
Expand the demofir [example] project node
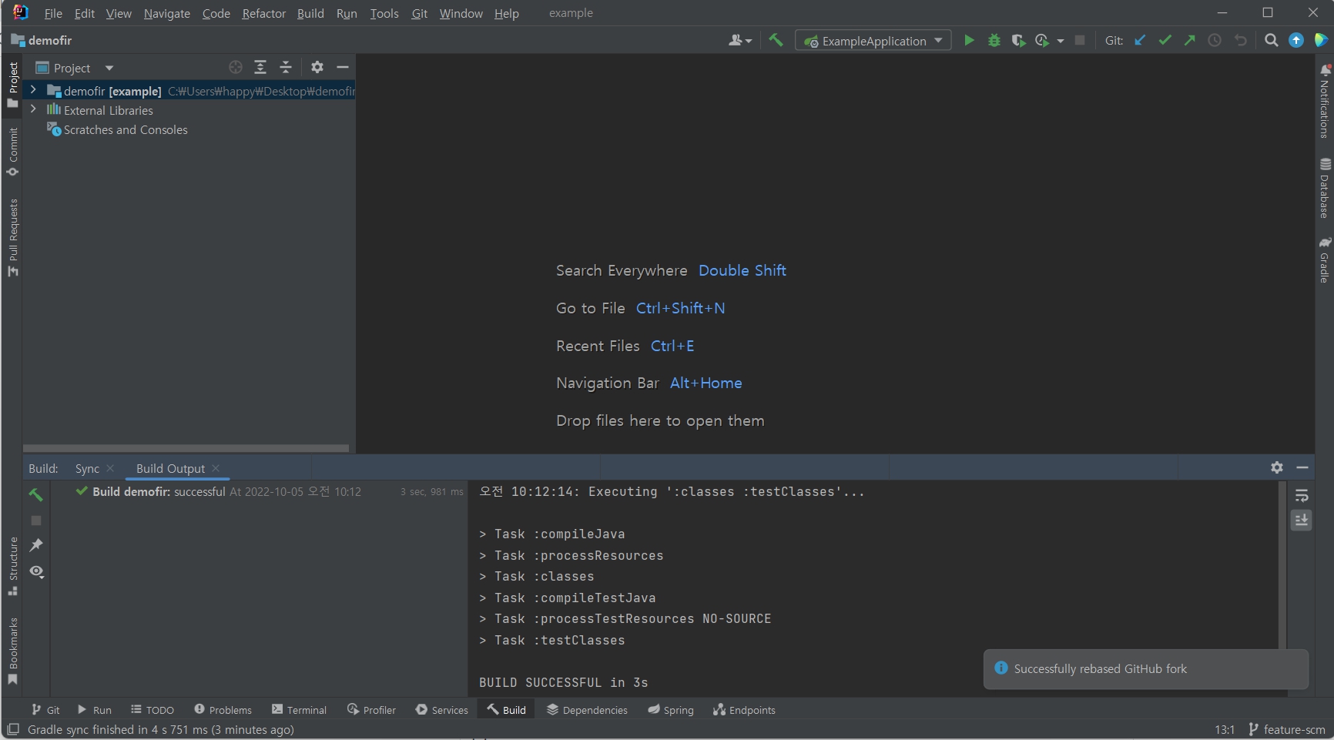[33, 90]
